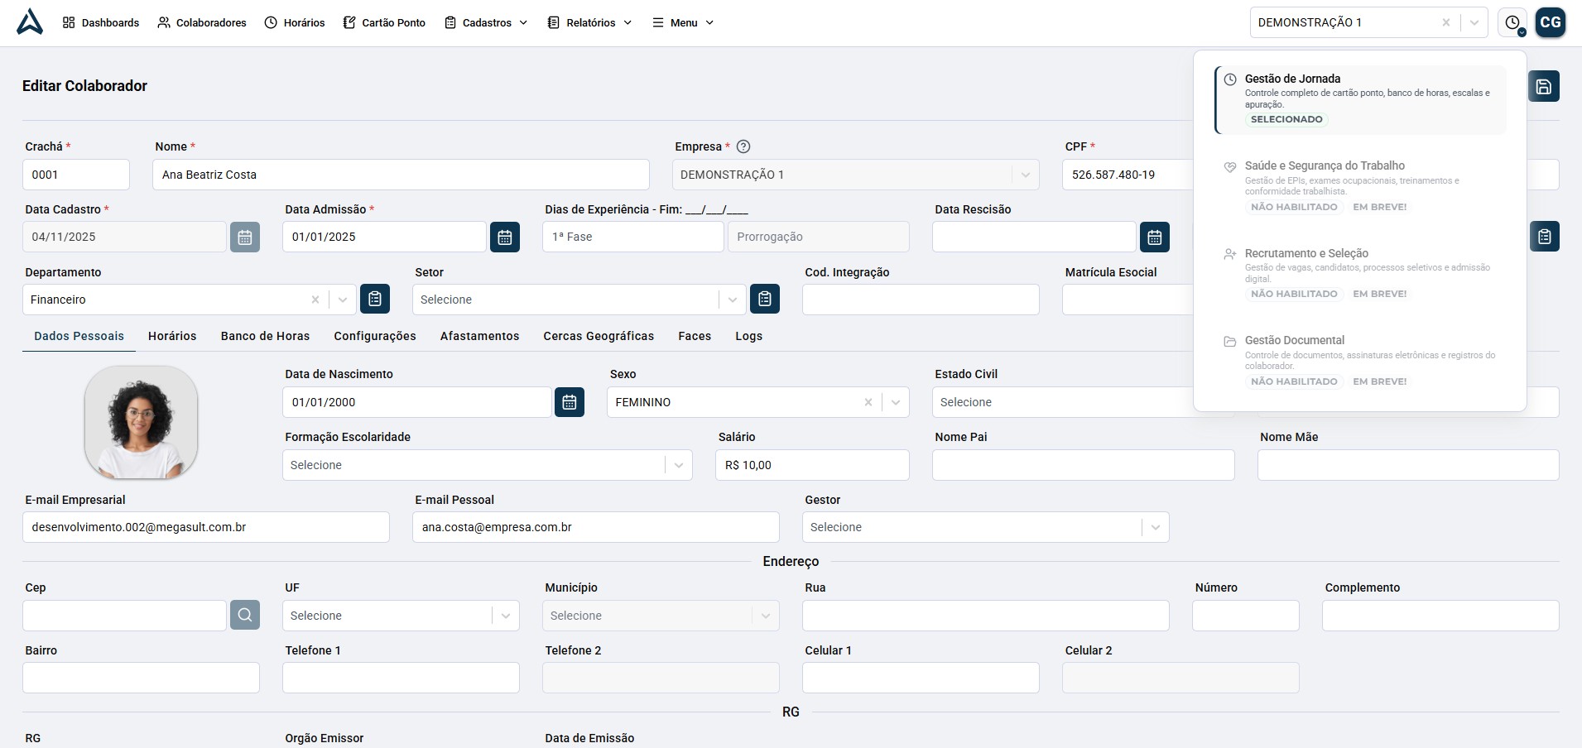Click the E-mail Pessoal field
Screen dimensions: 1582x748
[596, 527]
